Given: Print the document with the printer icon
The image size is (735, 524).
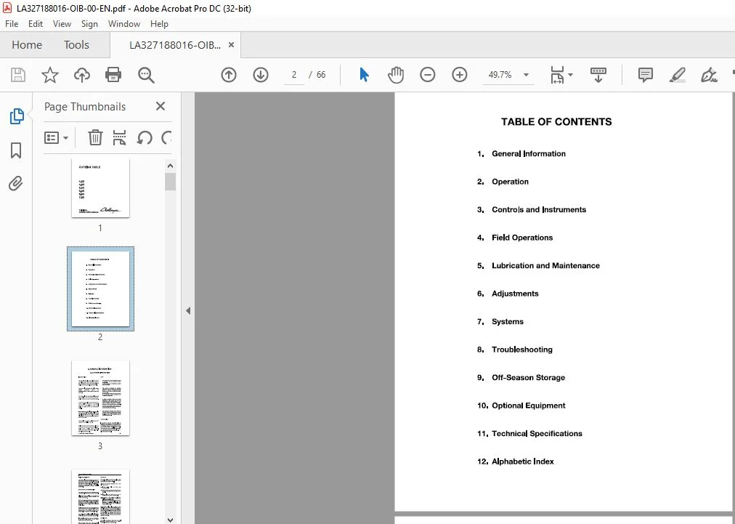Looking at the screenshot, I should [113, 75].
